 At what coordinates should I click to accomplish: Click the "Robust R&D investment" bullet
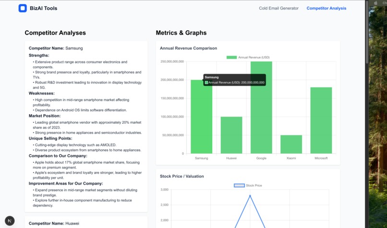click(x=87, y=85)
